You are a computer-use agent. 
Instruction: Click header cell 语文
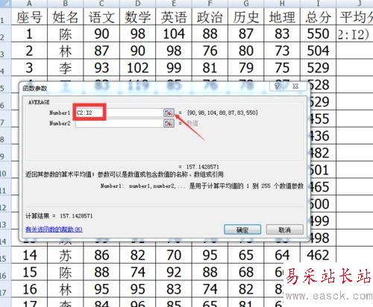point(101,17)
